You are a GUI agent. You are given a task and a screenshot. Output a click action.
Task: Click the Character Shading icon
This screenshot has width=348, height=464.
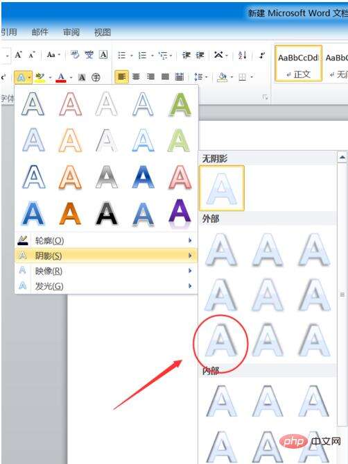click(x=82, y=78)
